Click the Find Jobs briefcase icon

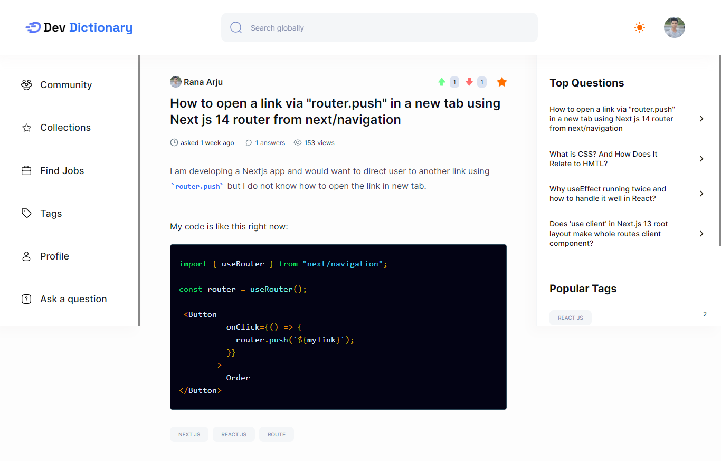click(26, 170)
